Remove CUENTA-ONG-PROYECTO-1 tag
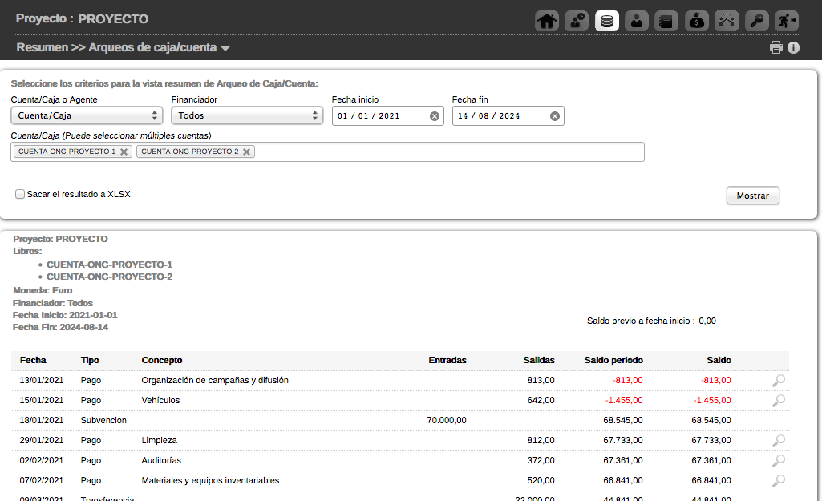This screenshot has height=501, width=822. [x=124, y=152]
